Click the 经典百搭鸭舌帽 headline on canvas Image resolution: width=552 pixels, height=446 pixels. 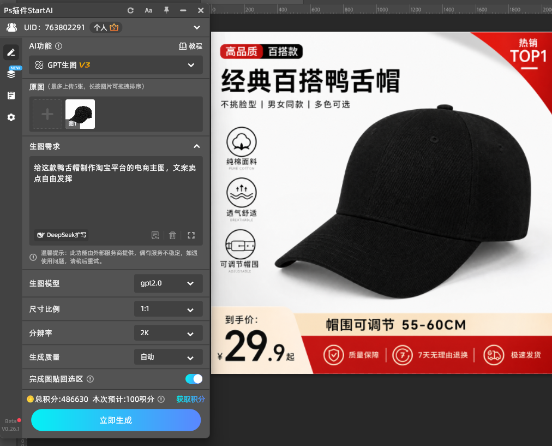[310, 81]
